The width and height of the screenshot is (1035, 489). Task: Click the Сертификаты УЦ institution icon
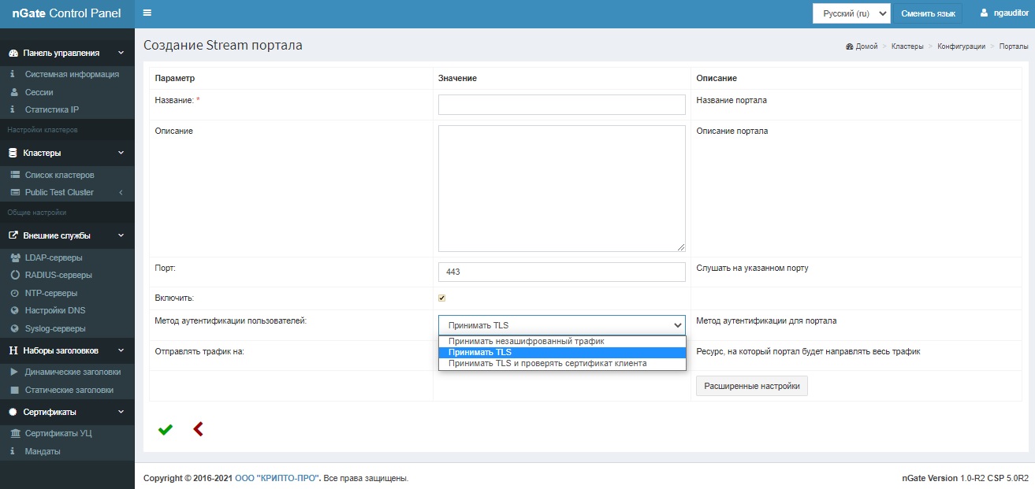15,433
